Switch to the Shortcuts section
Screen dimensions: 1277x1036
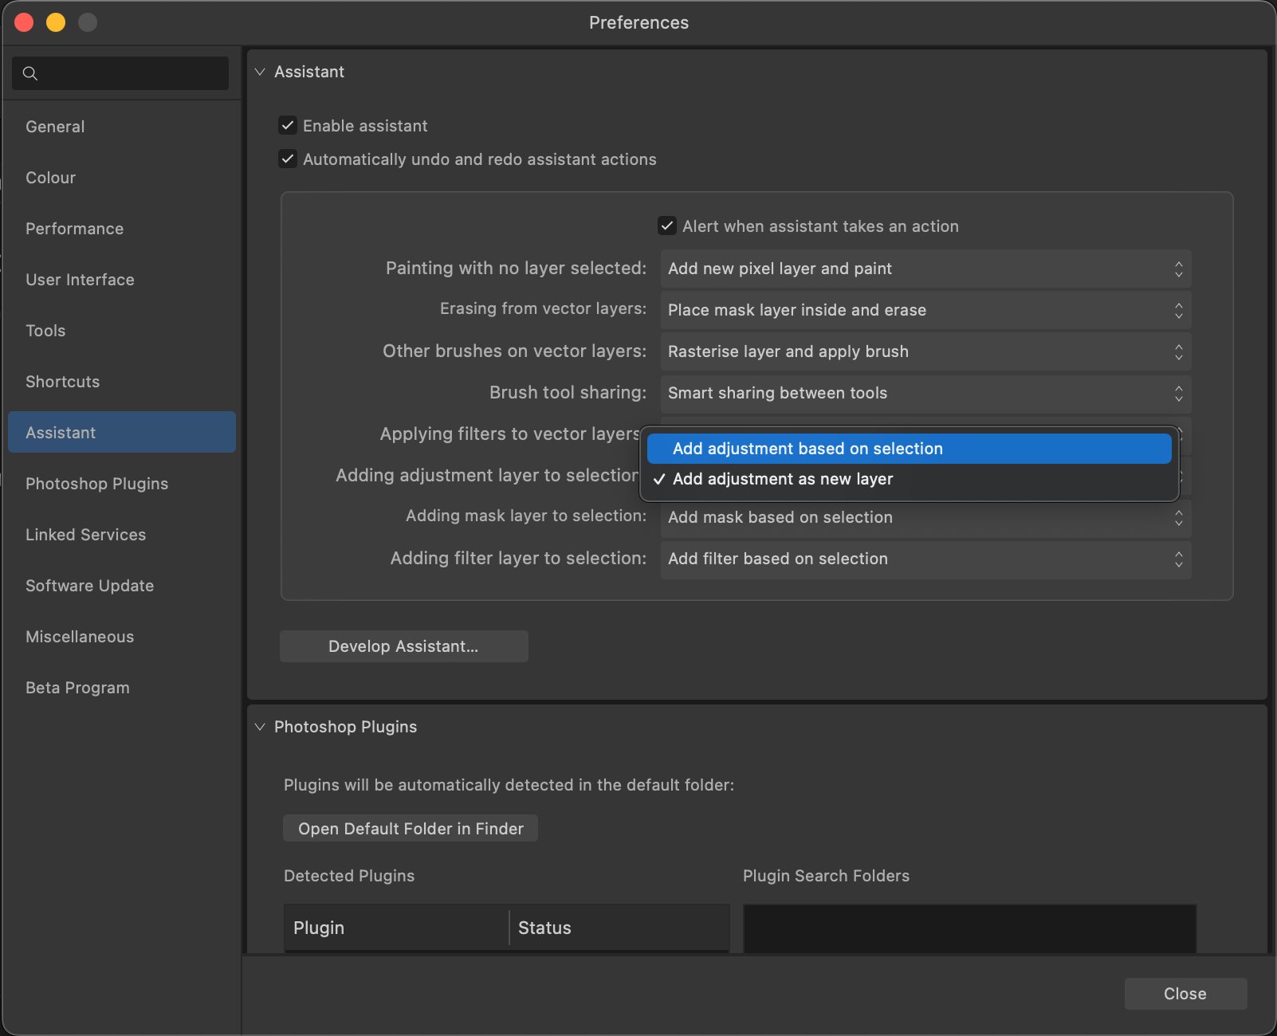click(62, 381)
